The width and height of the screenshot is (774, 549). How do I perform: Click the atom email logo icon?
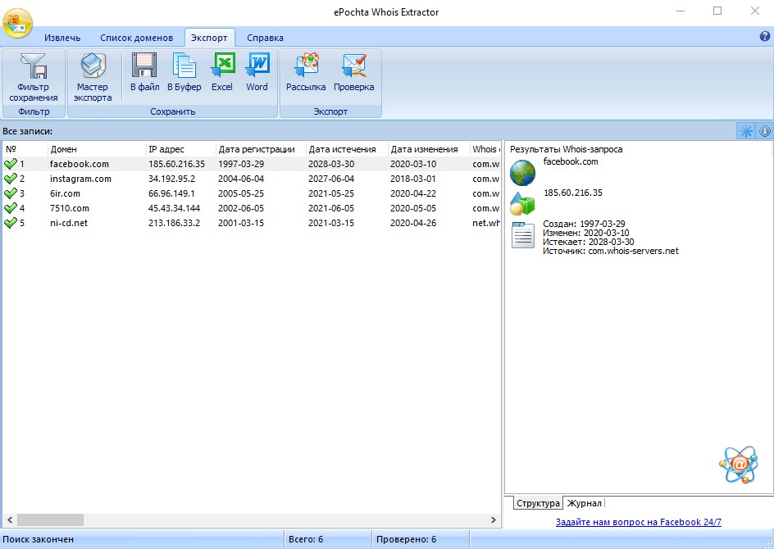739,464
